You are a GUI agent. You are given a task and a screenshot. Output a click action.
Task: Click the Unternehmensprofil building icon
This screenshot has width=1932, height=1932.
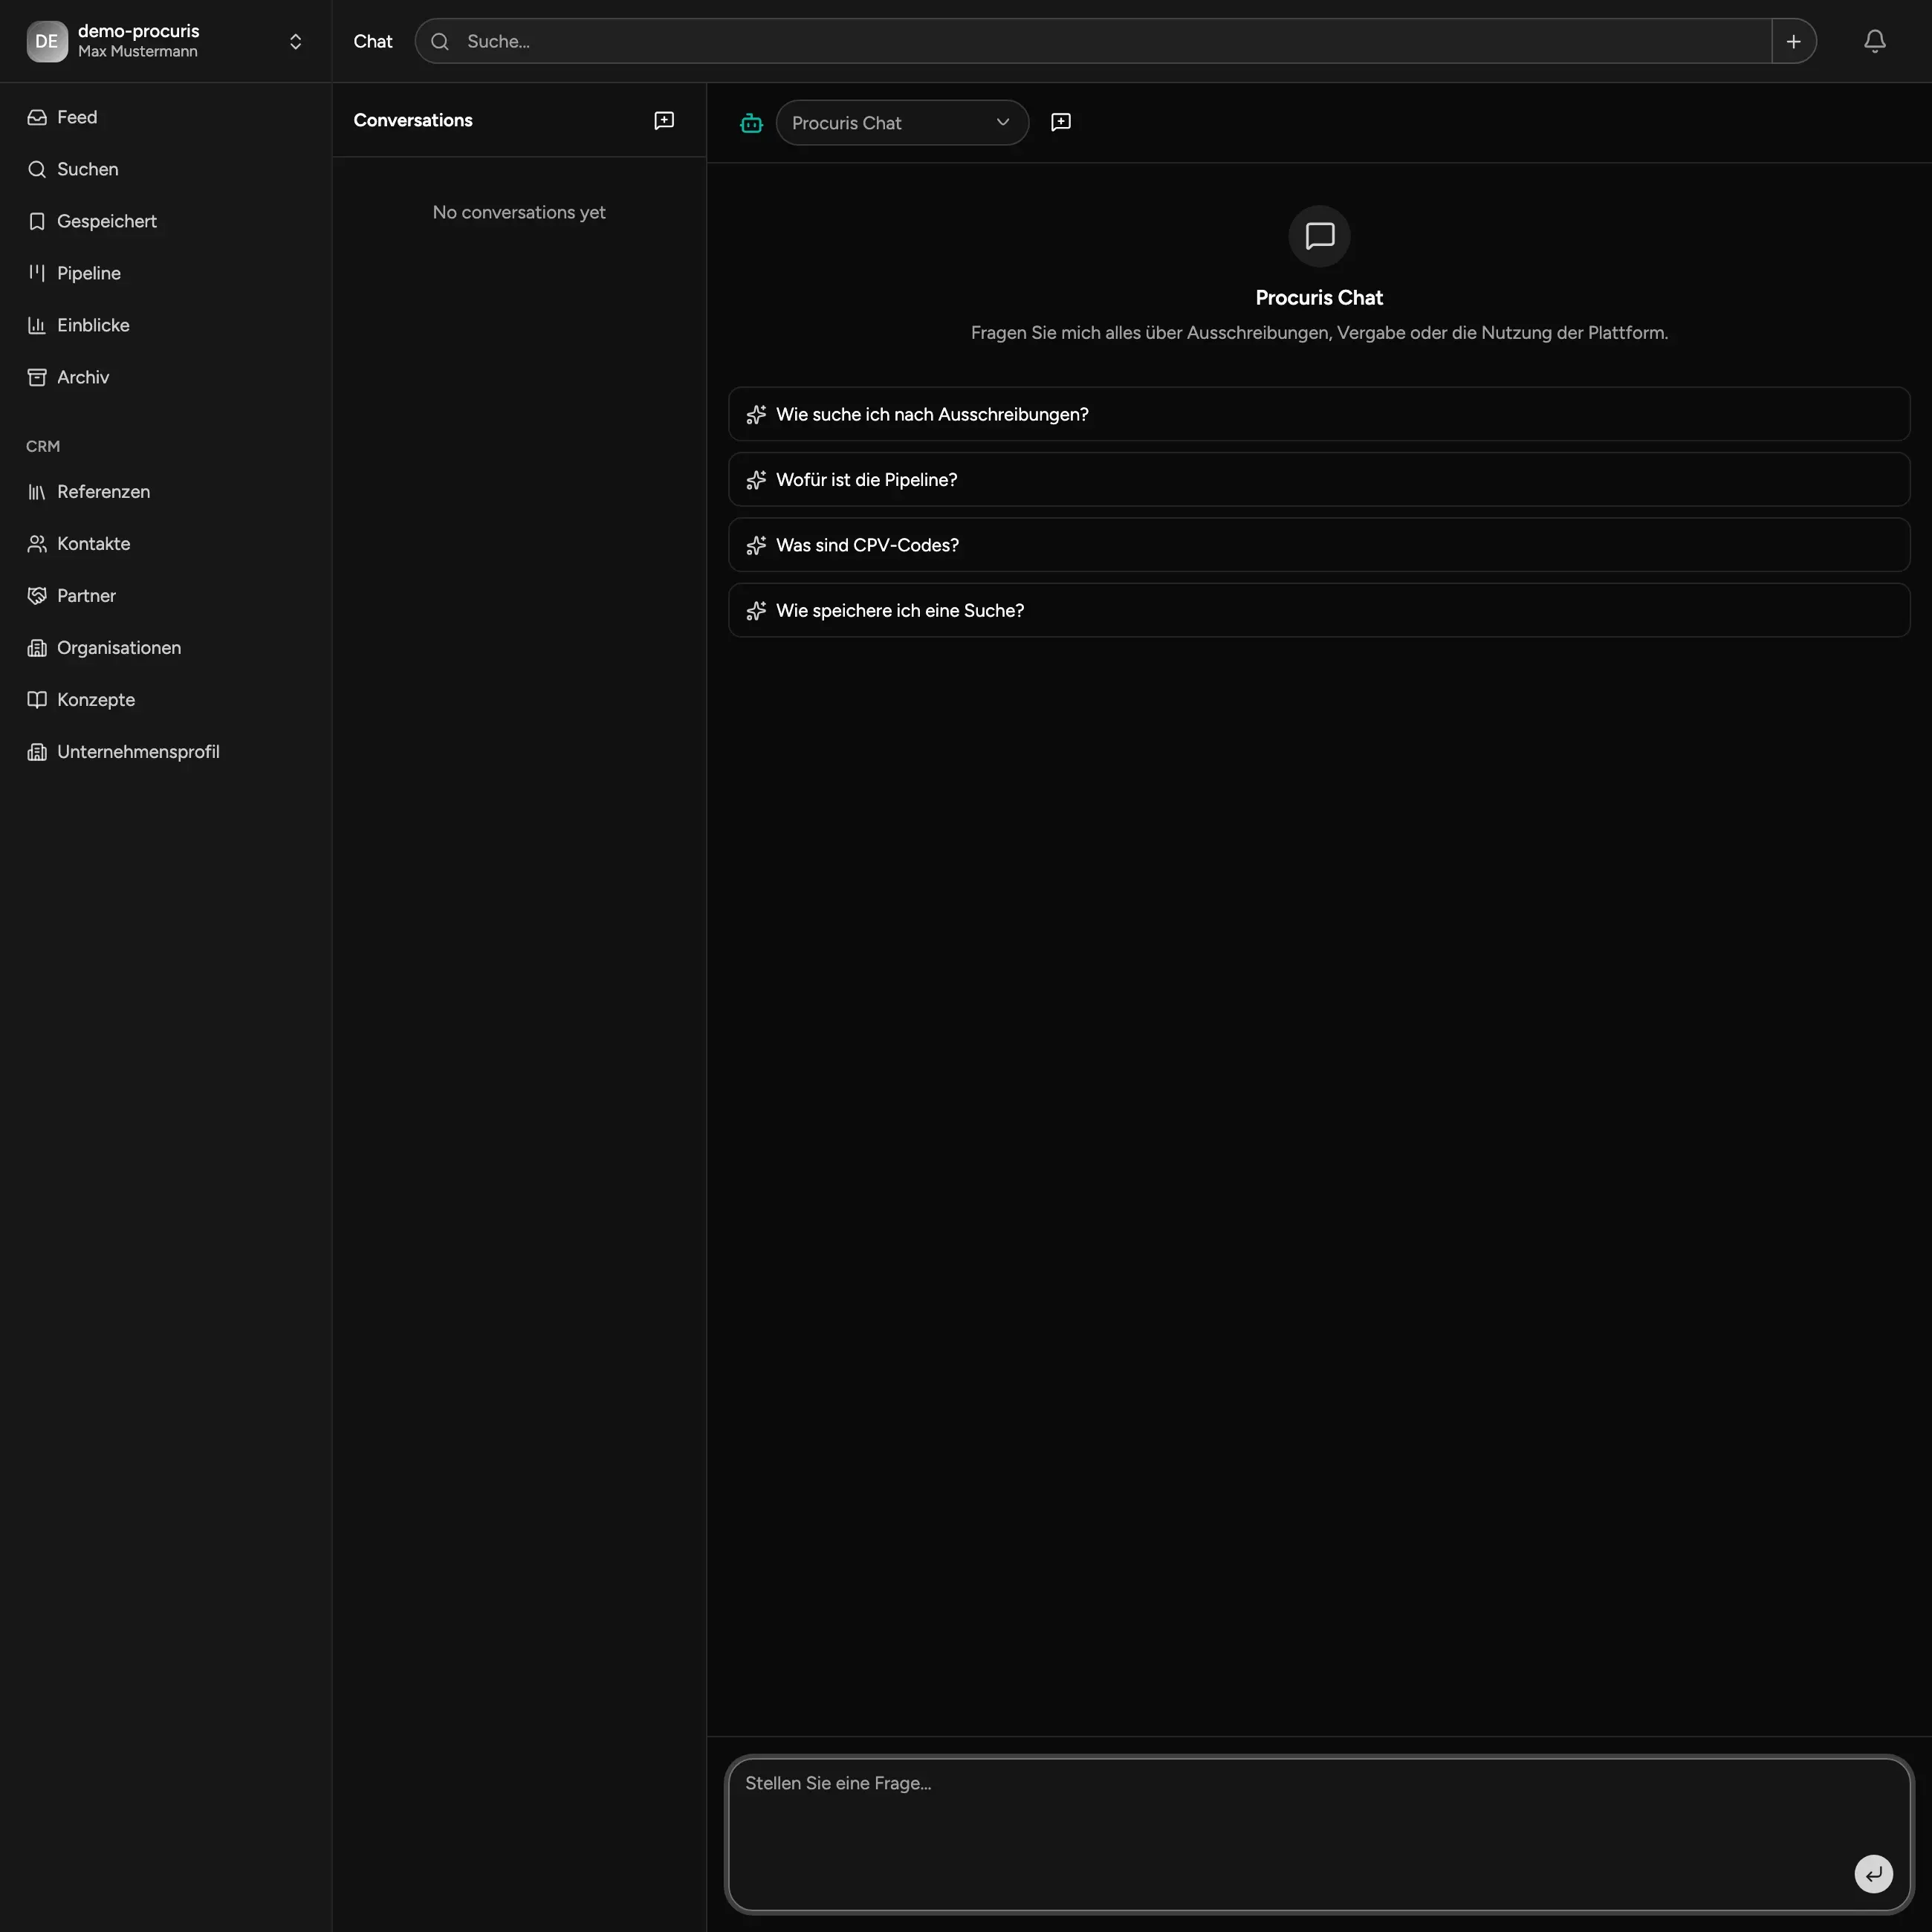click(37, 752)
